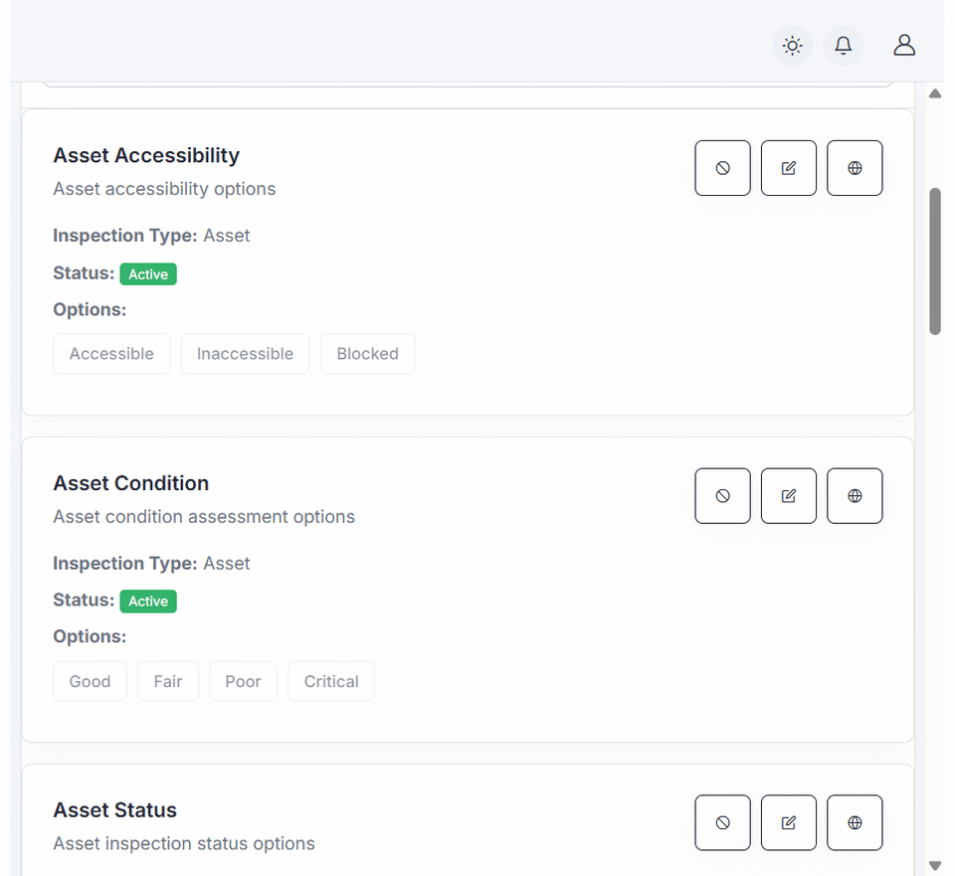Image resolution: width=955 pixels, height=876 pixels.
Task: Open user profile icon
Action: (904, 46)
